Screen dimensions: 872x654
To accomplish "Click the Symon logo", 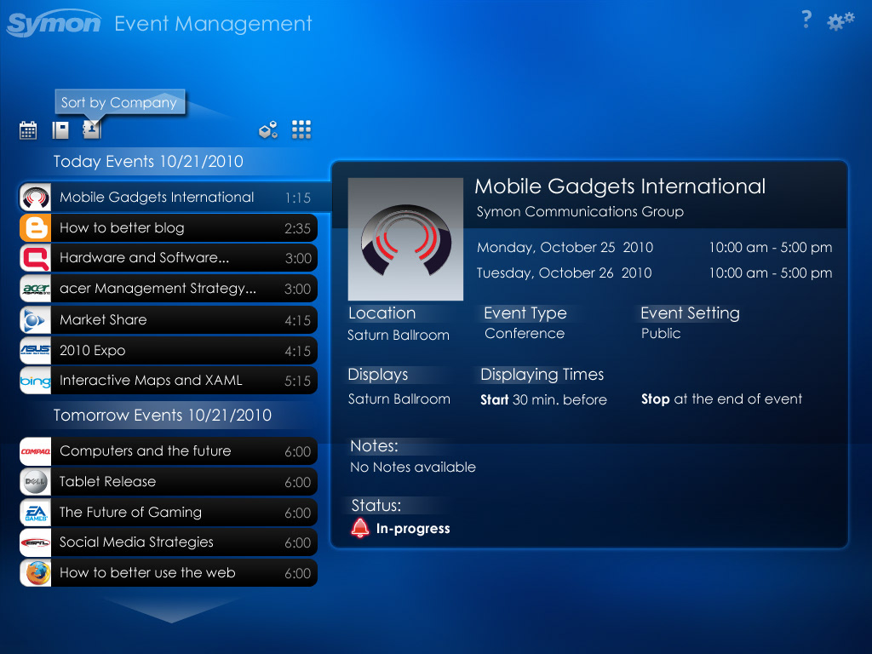I will [54, 23].
